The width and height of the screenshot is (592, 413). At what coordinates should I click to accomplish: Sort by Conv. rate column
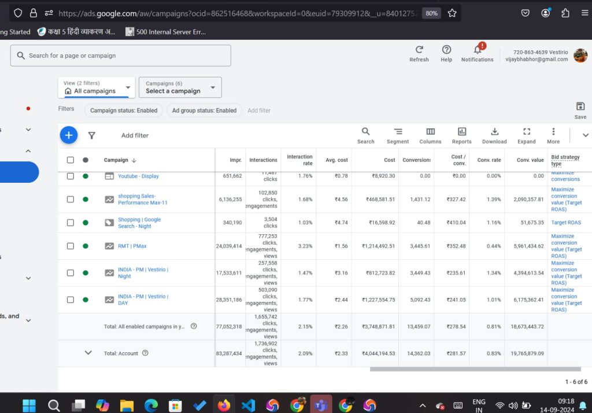[489, 160]
